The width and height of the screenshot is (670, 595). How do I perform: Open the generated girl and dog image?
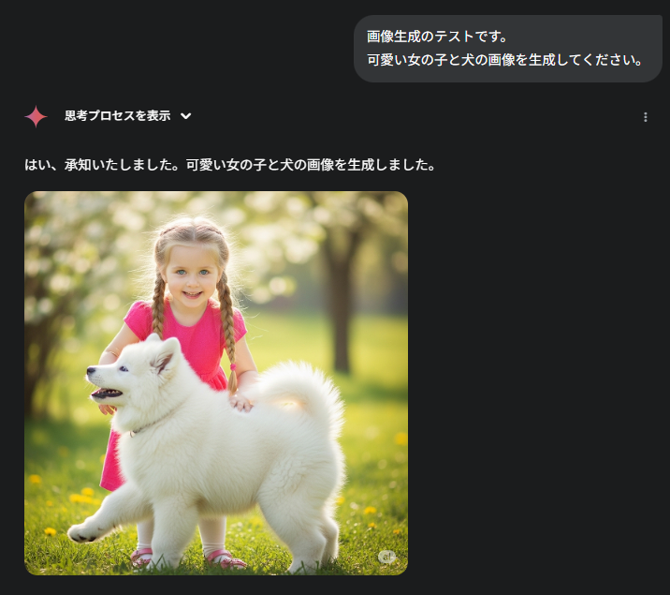click(216, 383)
